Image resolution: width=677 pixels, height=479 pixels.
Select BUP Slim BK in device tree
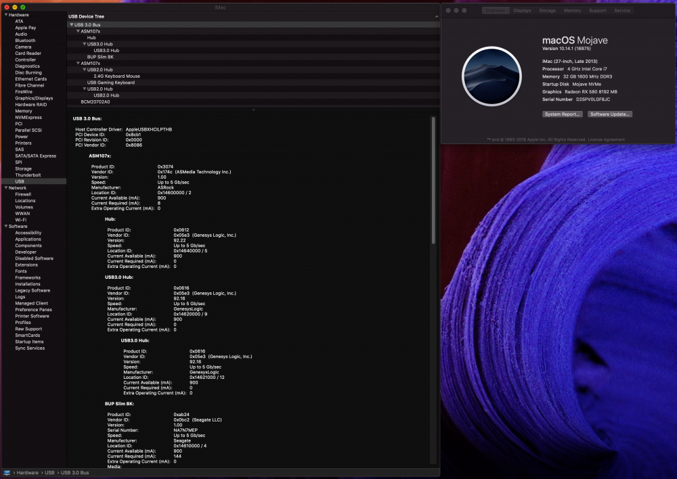(x=100, y=57)
